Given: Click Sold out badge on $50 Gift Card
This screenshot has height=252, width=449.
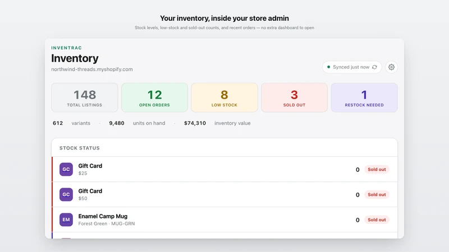Looking at the screenshot, I should click(377, 194).
